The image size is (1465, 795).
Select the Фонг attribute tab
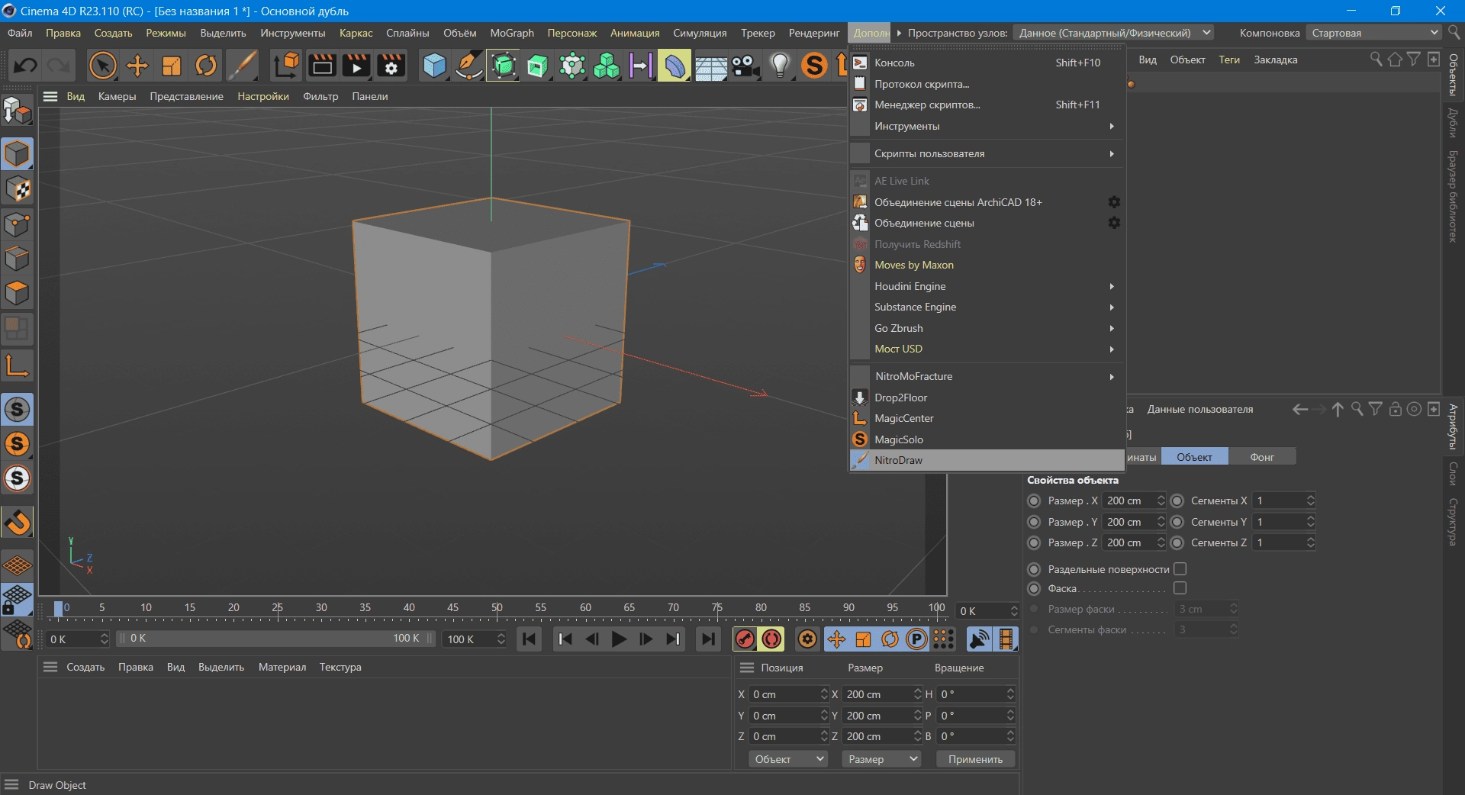point(1262,457)
